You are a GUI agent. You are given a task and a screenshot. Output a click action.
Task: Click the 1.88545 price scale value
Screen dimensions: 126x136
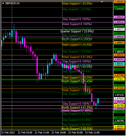click(119, 52)
